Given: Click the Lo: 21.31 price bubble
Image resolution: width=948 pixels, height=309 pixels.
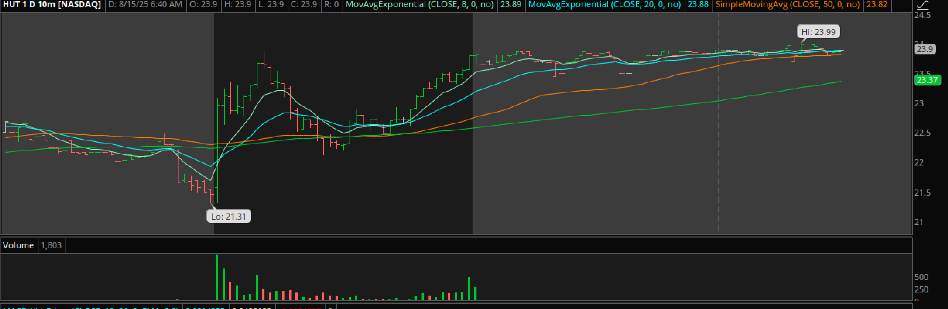Looking at the screenshot, I should click(229, 216).
